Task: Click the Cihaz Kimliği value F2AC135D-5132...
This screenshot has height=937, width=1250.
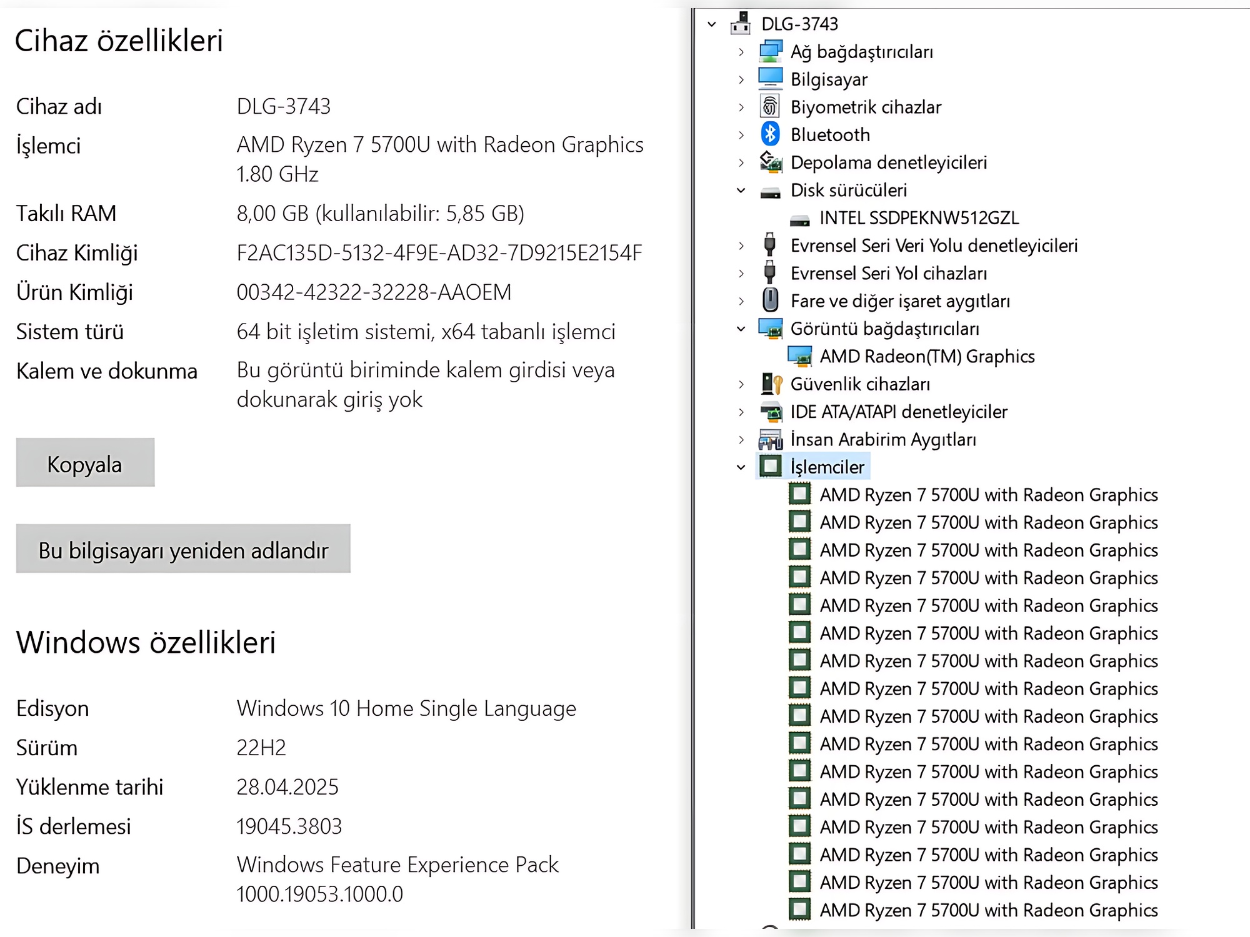Action: (439, 252)
